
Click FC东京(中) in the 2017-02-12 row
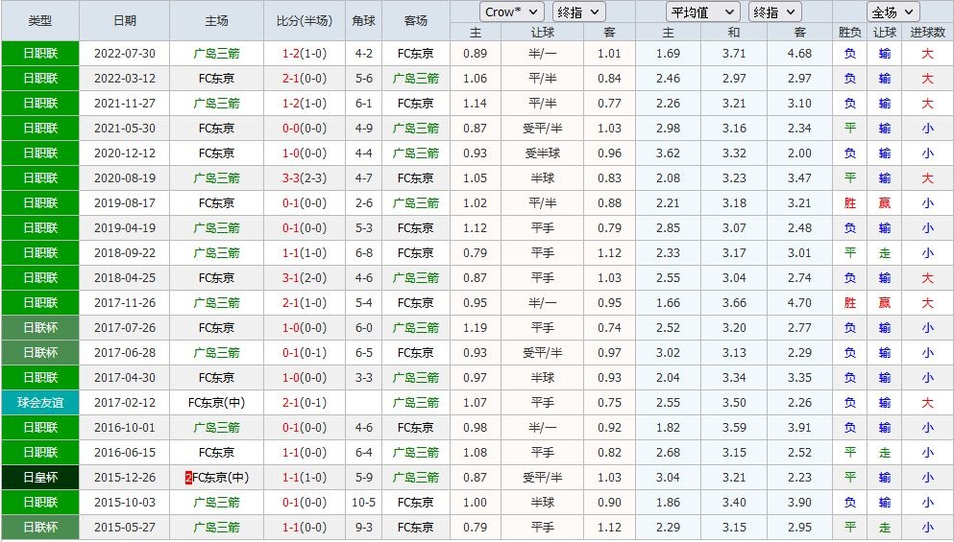[216, 402]
